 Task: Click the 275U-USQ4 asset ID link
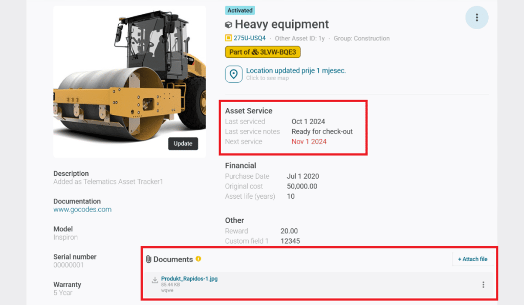(250, 38)
